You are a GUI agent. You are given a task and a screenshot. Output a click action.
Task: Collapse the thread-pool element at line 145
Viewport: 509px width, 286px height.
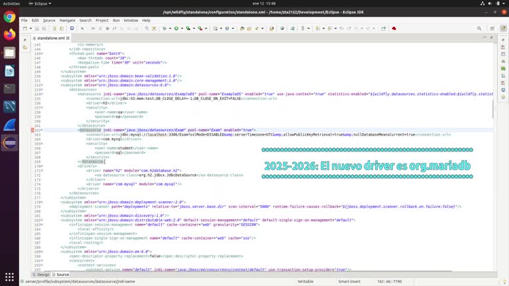(x=42, y=53)
